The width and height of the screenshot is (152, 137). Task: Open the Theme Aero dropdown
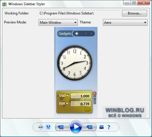tap(125, 22)
